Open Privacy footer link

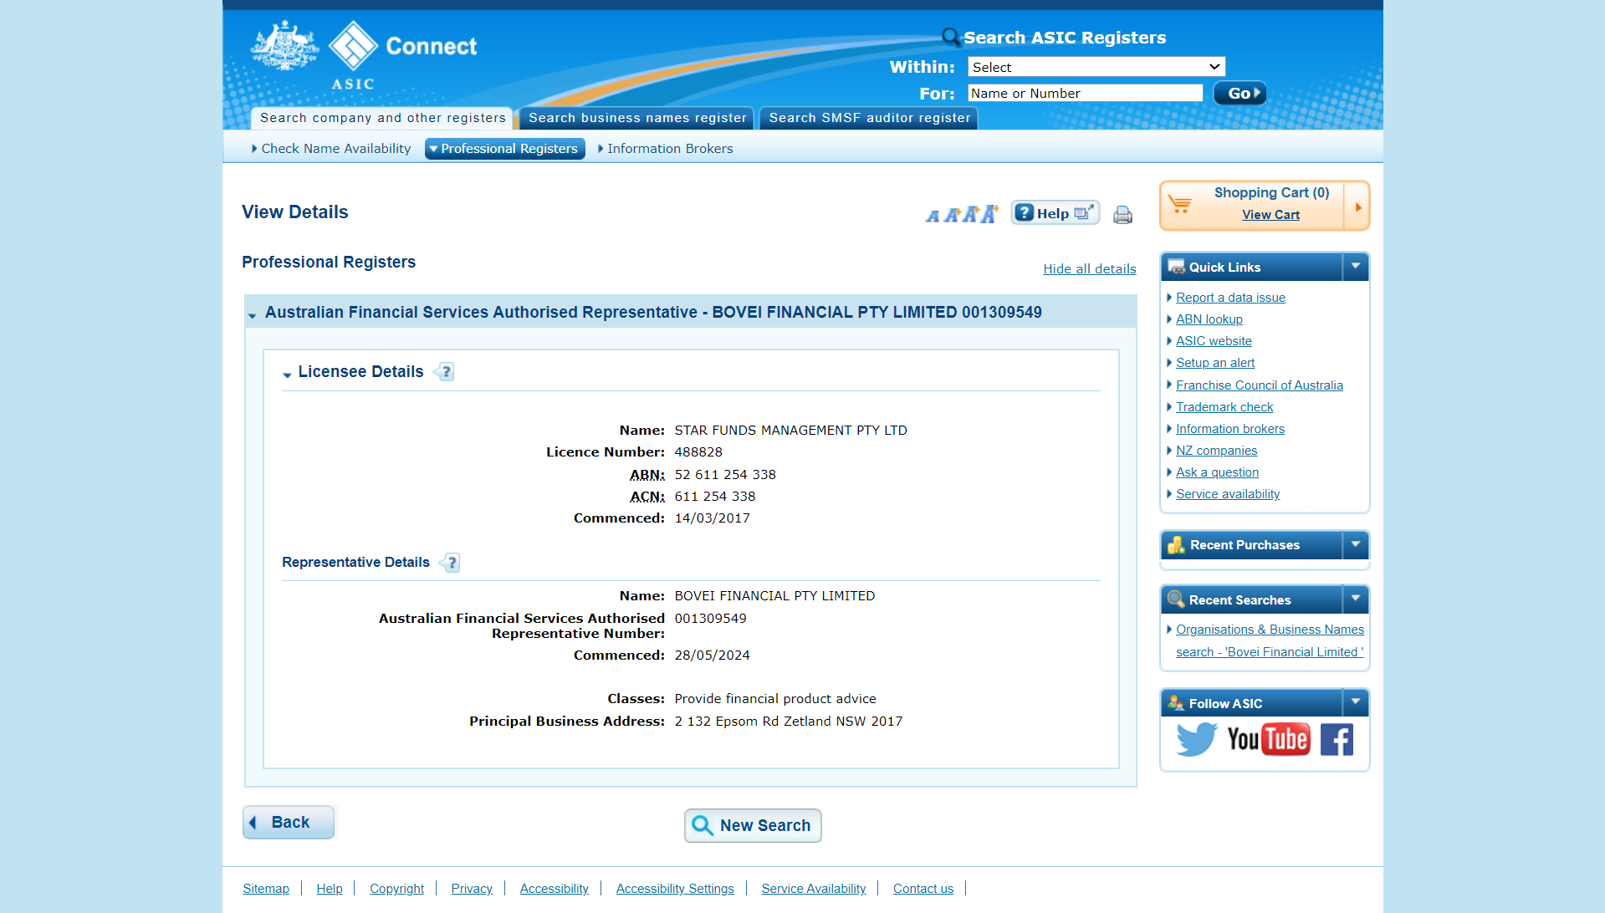[472, 889]
